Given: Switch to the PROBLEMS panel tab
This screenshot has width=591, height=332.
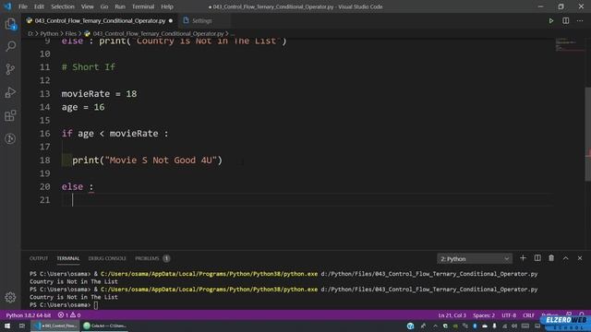Looking at the screenshot, I should click(x=152, y=258).
